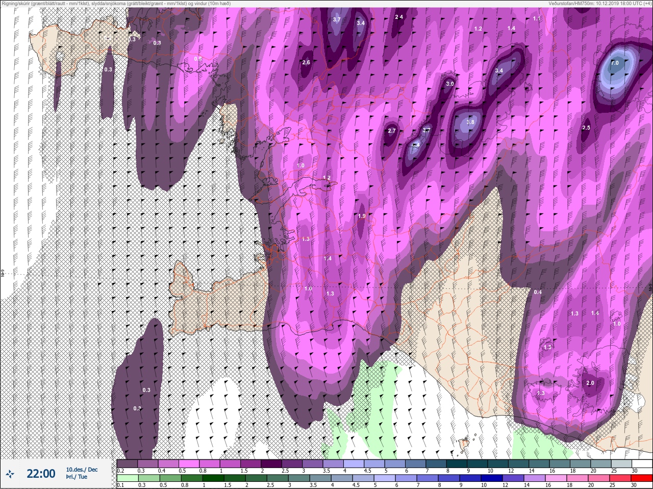
Task: Click the 'Veðurstofan/HM750m: 10.12.2019 18:00 UTC' text
Action: [x=599, y=4]
